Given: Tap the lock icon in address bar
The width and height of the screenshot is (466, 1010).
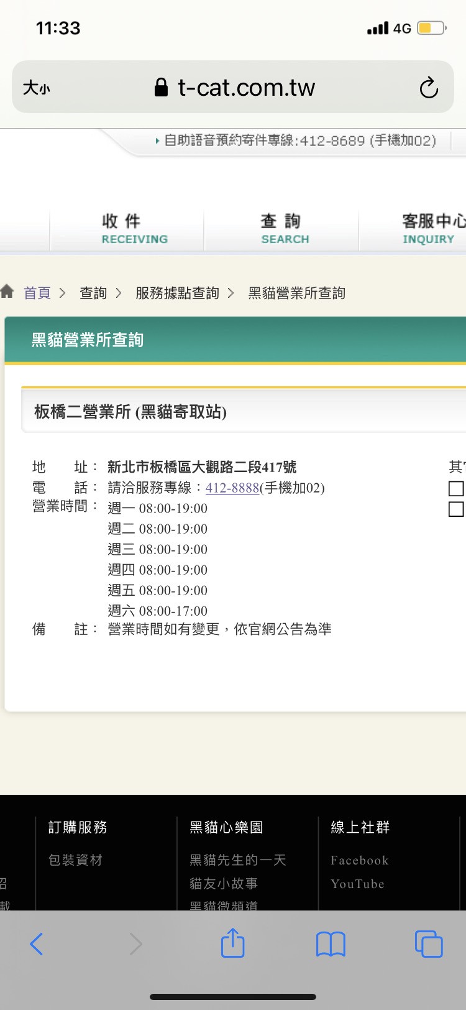Looking at the screenshot, I should click(161, 87).
